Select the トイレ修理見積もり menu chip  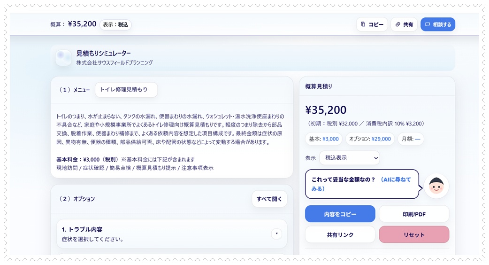coord(126,90)
